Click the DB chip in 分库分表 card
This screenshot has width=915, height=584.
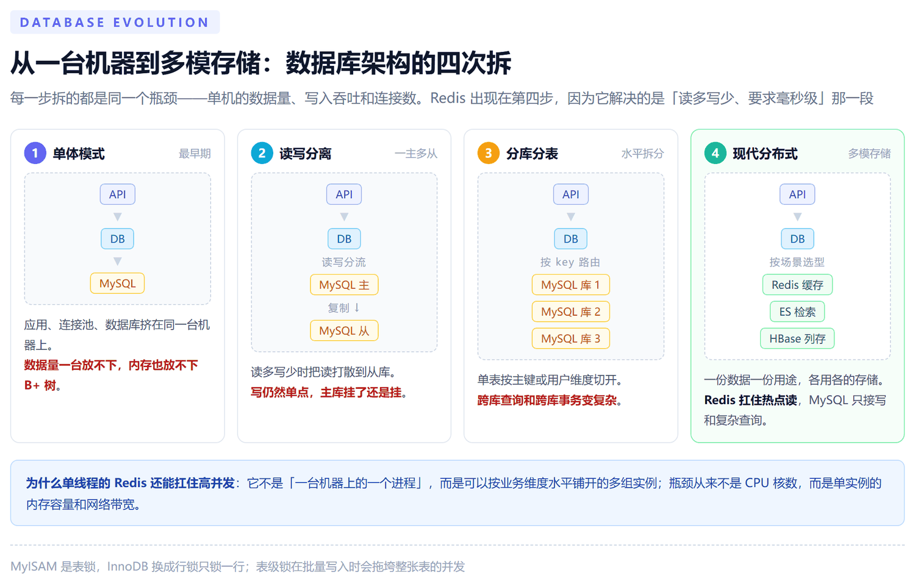tap(571, 239)
